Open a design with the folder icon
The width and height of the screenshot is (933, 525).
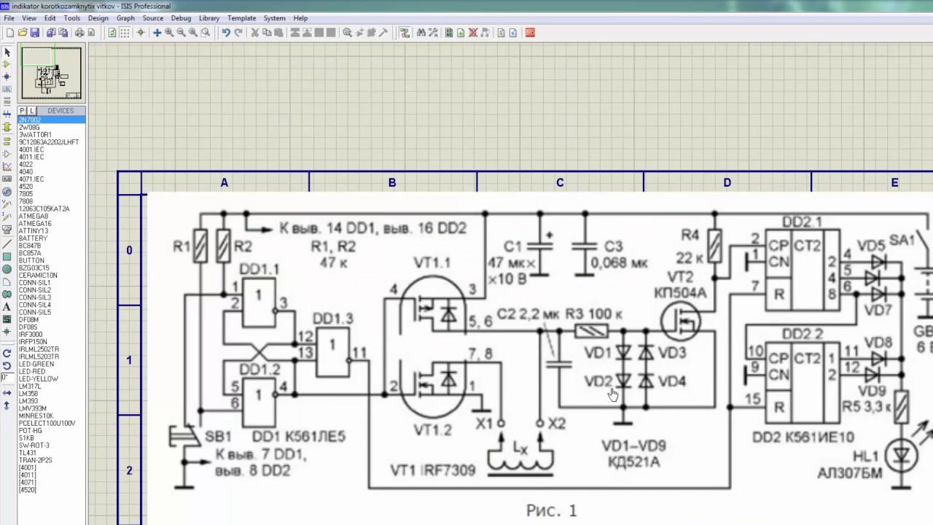[23, 33]
